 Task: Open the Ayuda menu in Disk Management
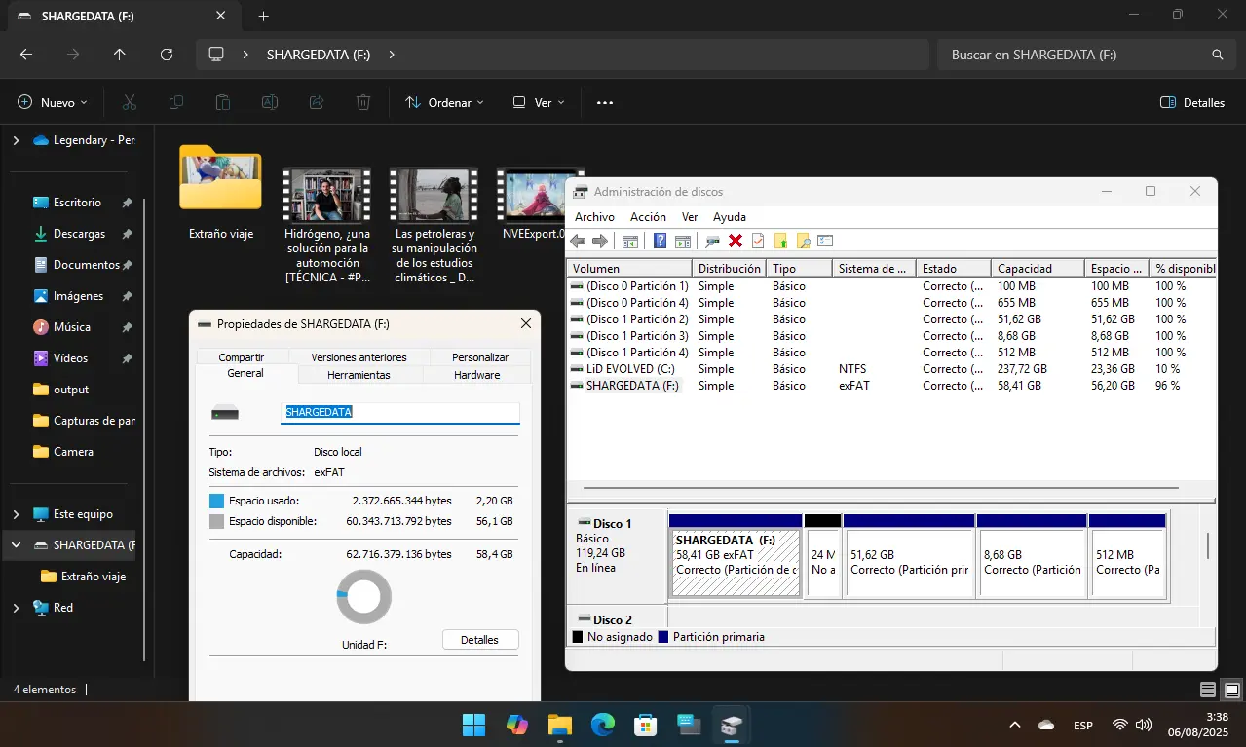[x=730, y=217]
